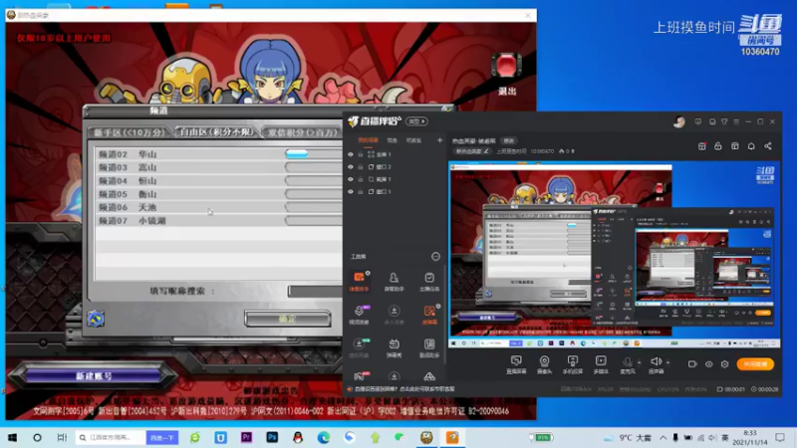This screenshot has width=797, height=448.
Task: Select the 自由区 tab in the game
Action: 216,132
